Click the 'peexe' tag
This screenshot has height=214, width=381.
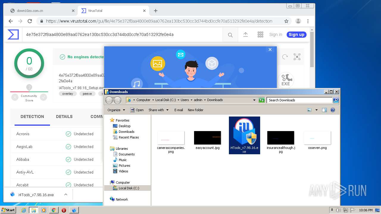[87, 94]
